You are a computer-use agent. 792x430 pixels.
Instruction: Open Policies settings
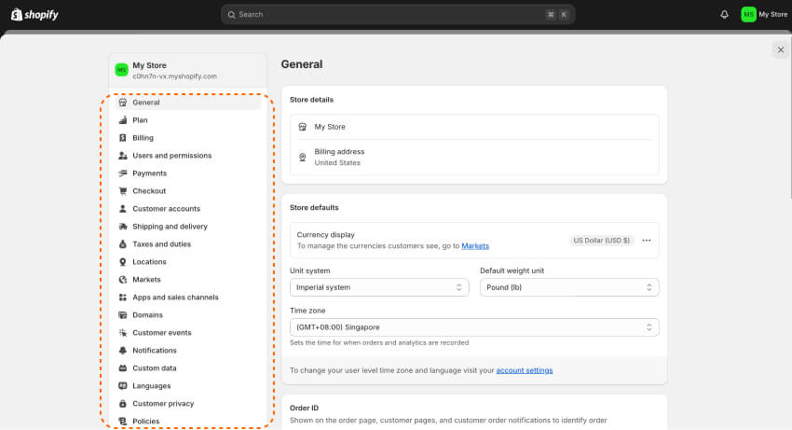point(188,421)
